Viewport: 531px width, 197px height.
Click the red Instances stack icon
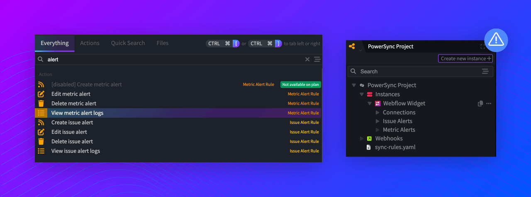(370, 95)
